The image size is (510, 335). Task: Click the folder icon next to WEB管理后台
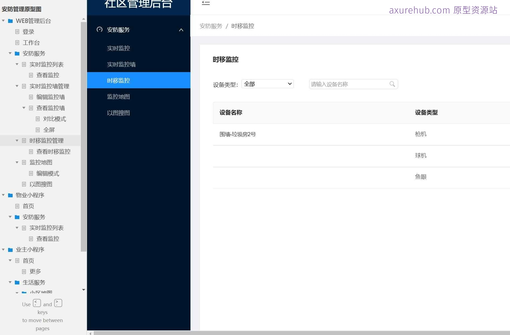click(x=10, y=21)
